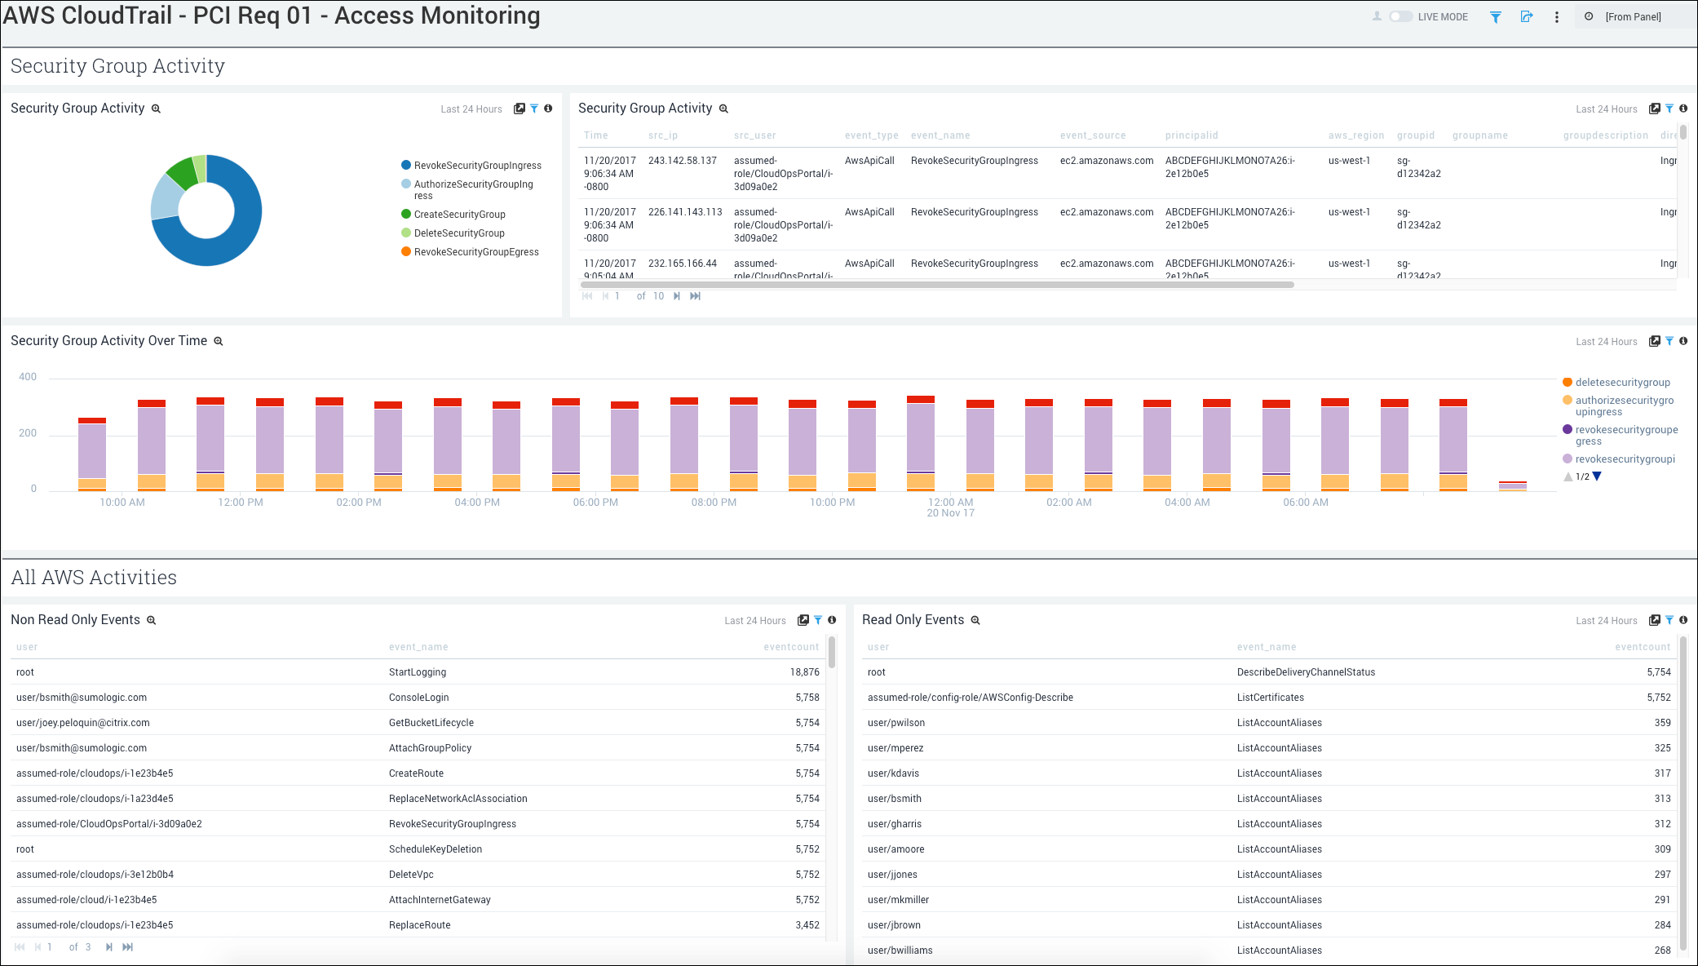Click the info icon on the Read Only Events panel

click(1683, 620)
